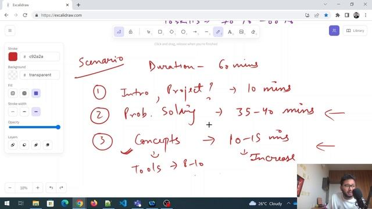Select the Text tool

point(230,32)
